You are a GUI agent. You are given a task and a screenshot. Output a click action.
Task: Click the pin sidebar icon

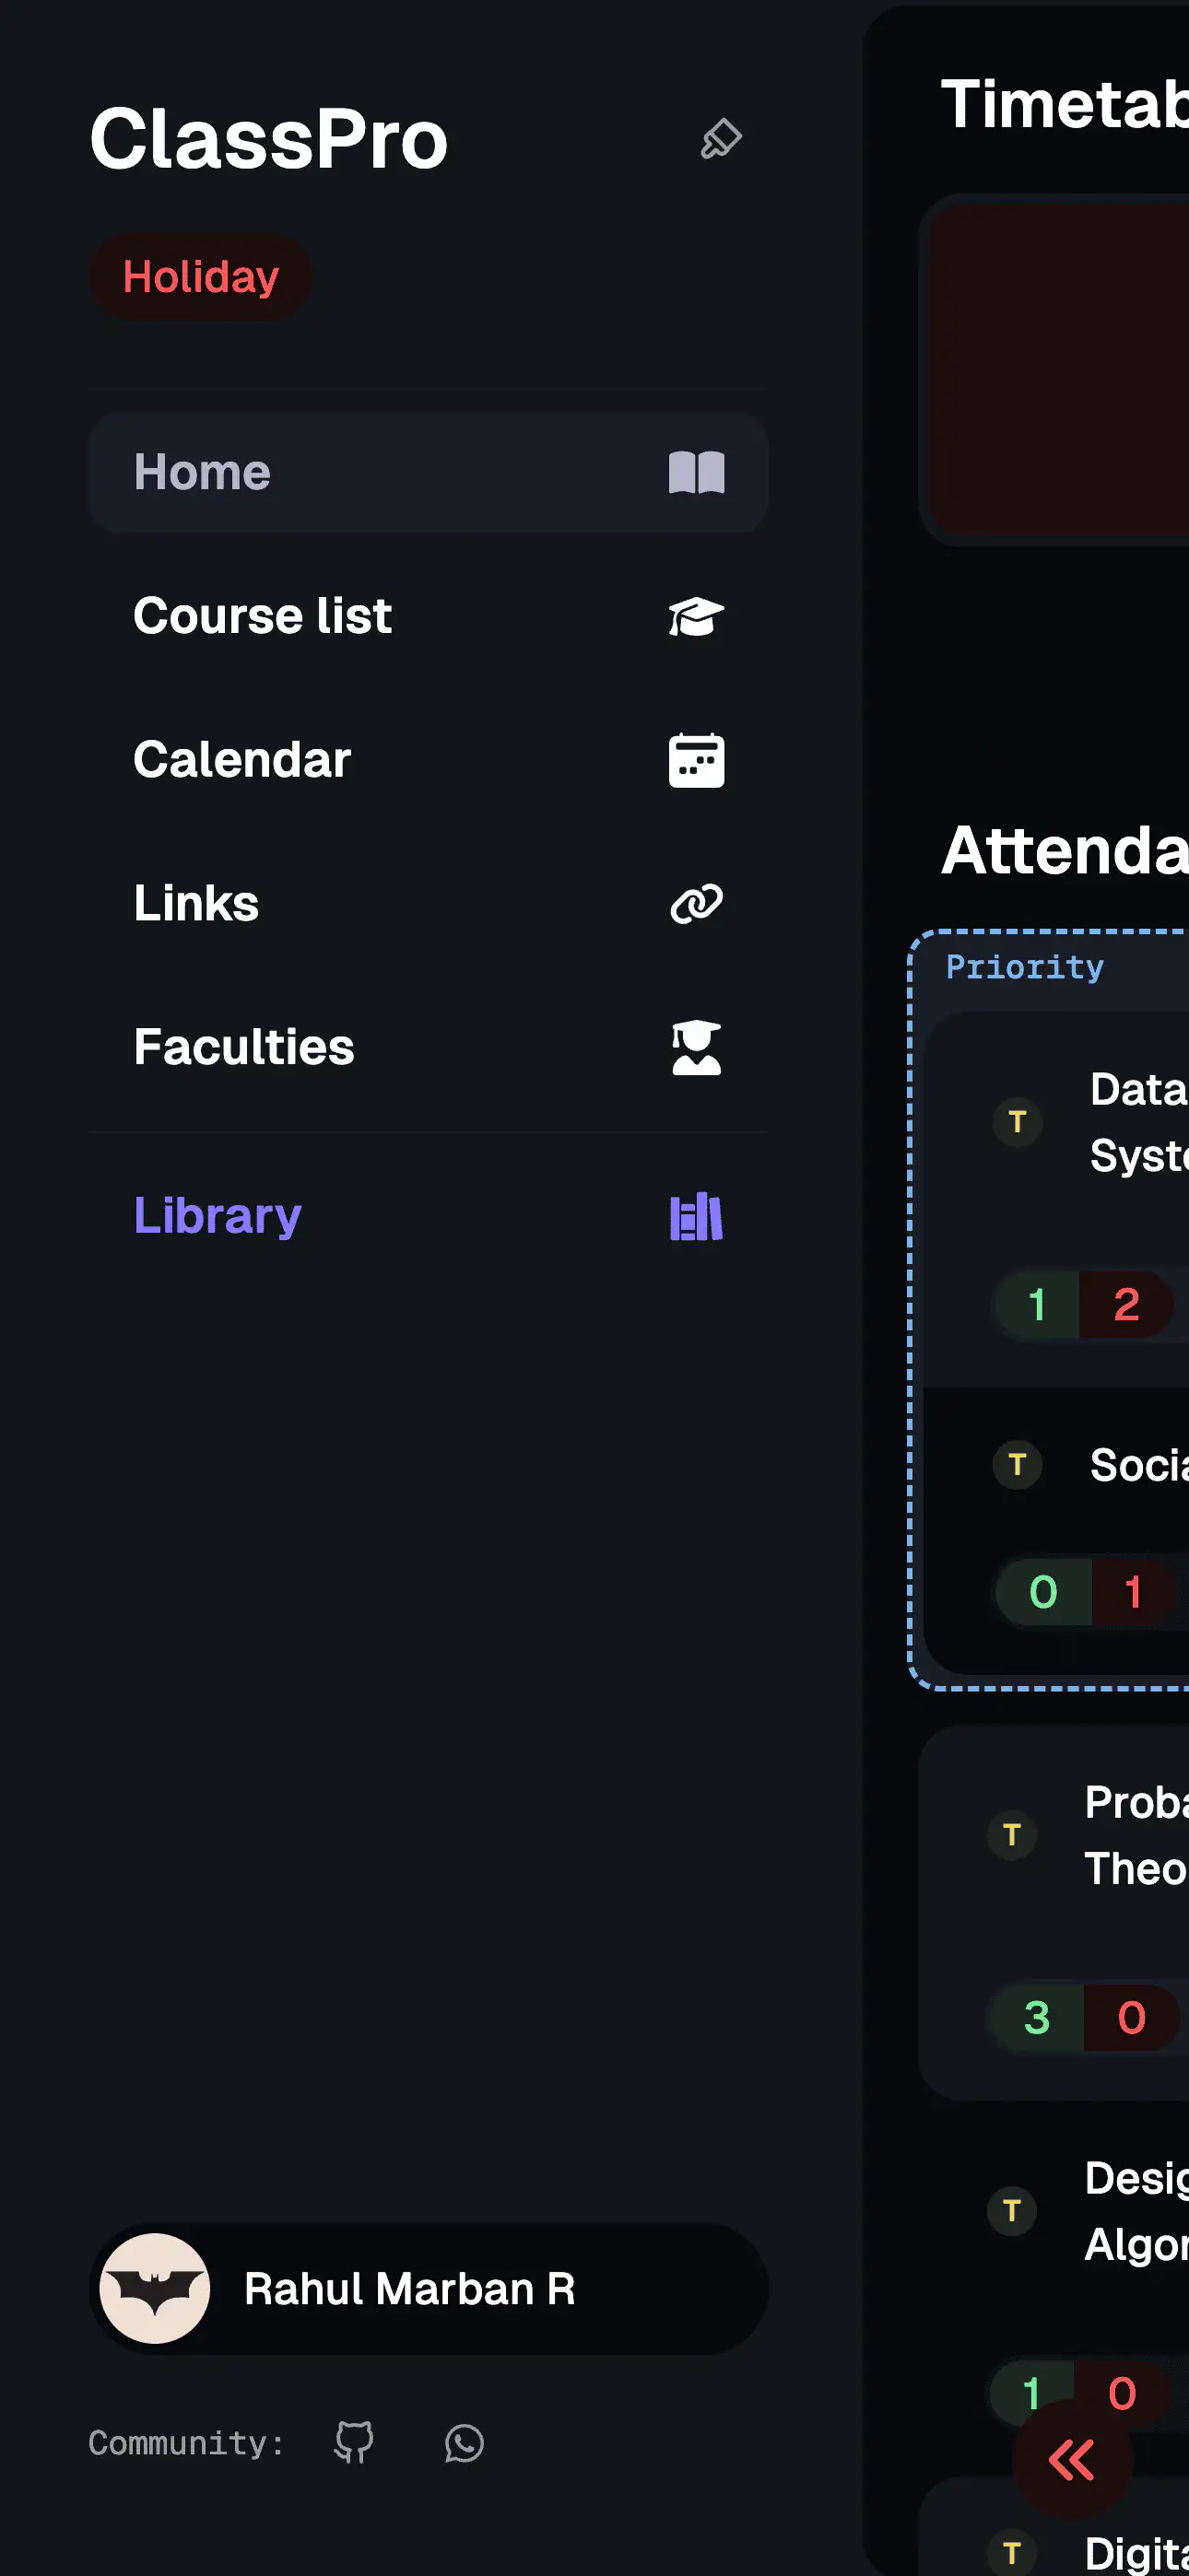point(721,139)
